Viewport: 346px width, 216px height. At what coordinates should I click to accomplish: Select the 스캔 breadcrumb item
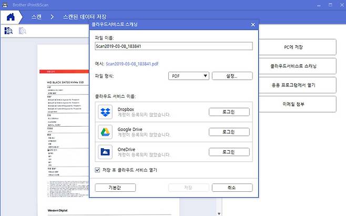click(36, 17)
